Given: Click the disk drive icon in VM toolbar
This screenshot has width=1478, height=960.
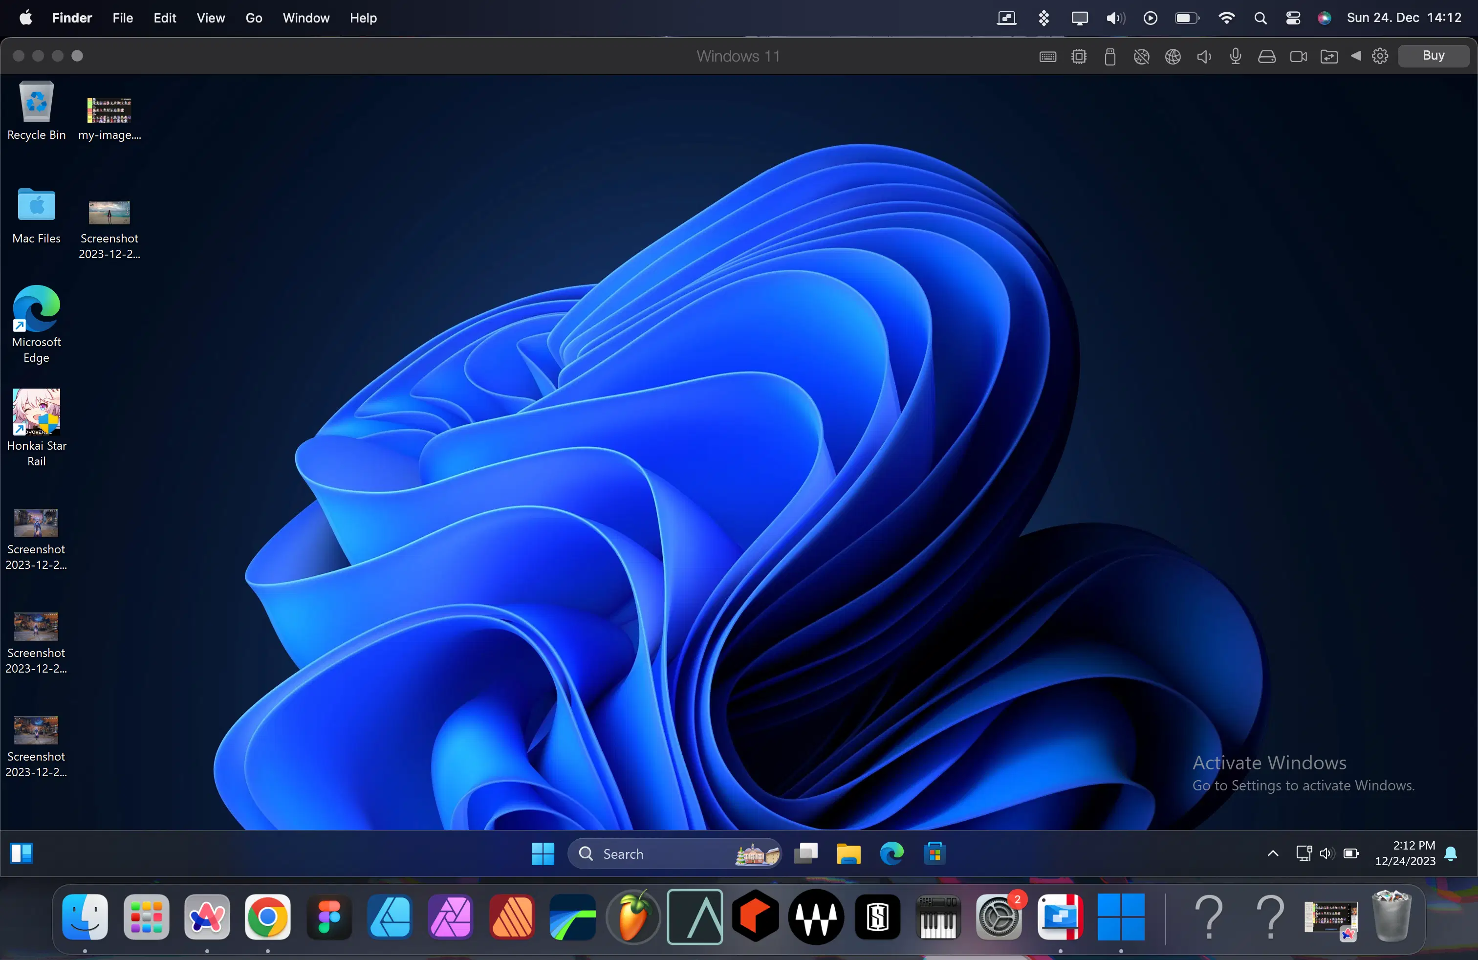Looking at the screenshot, I should coord(1267,57).
